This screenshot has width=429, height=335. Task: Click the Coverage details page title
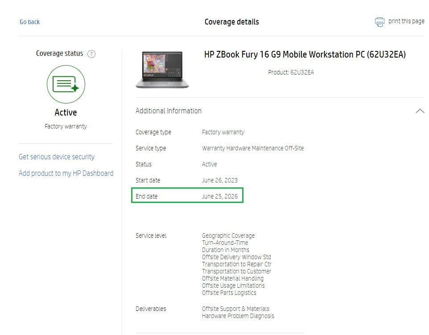[x=231, y=21]
